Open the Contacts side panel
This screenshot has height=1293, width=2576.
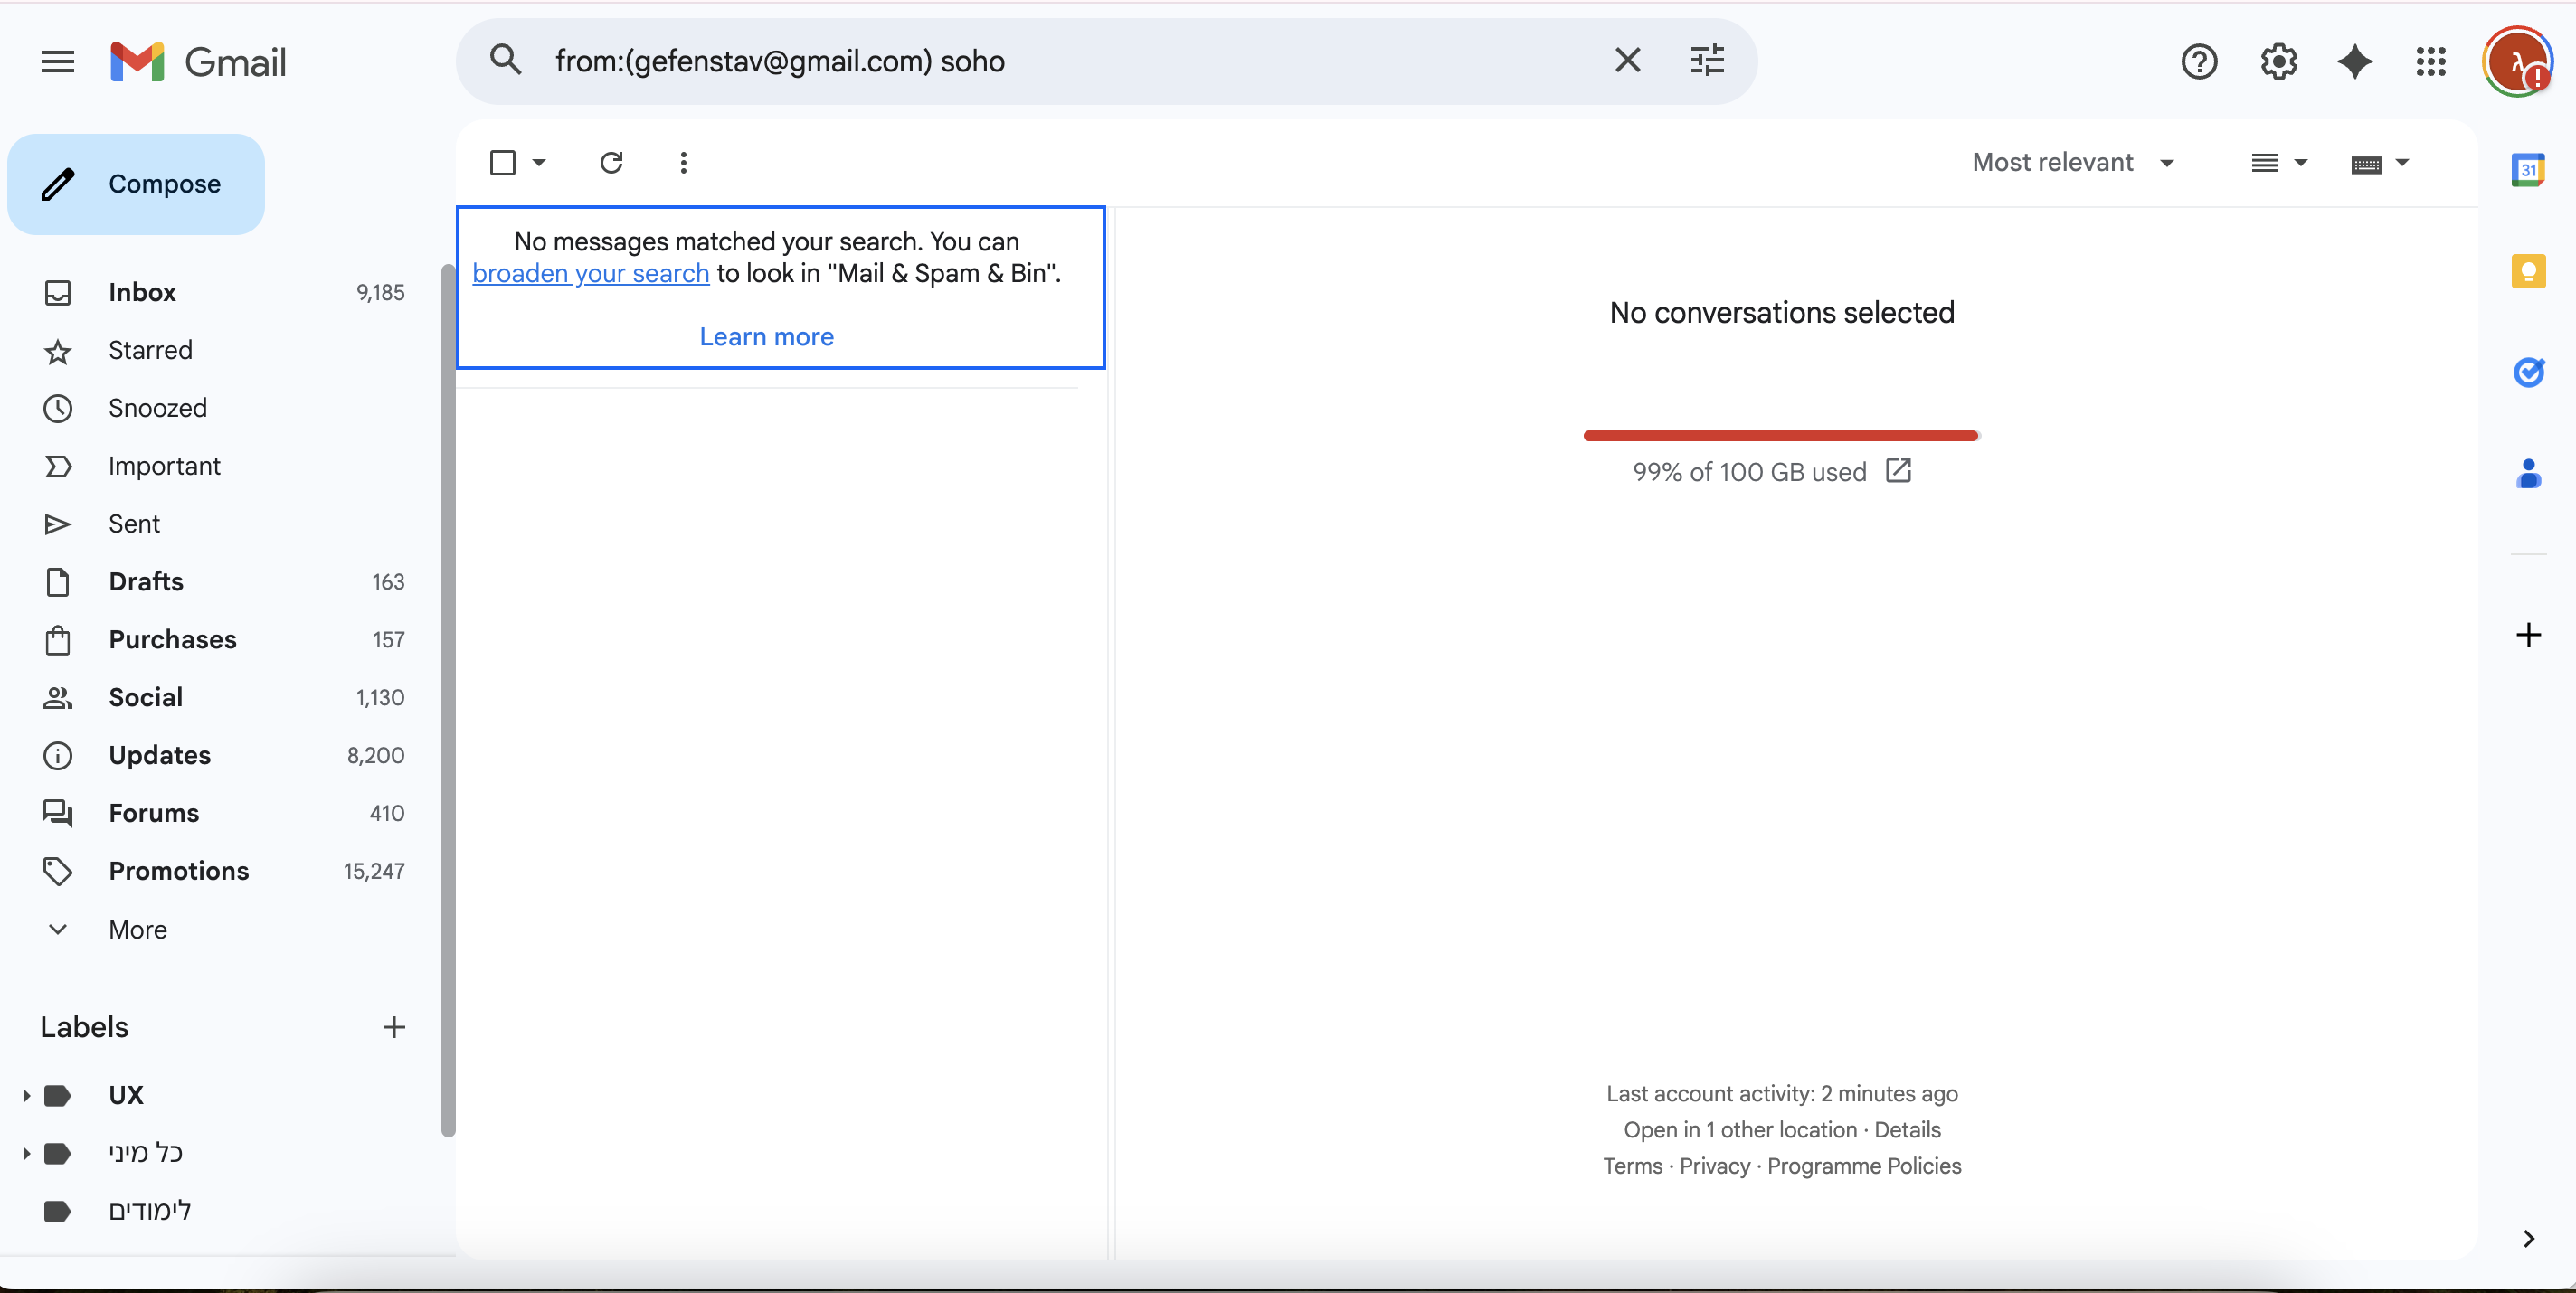(x=2528, y=473)
